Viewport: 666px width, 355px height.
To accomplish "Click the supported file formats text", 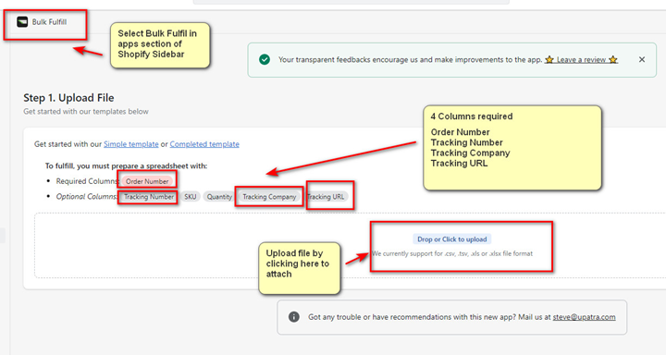I will pyautogui.click(x=452, y=253).
